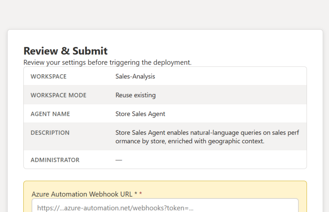The width and height of the screenshot is (329, 212).
Task: Click the DESCRIPTION row label
Action: click(50, 133)
